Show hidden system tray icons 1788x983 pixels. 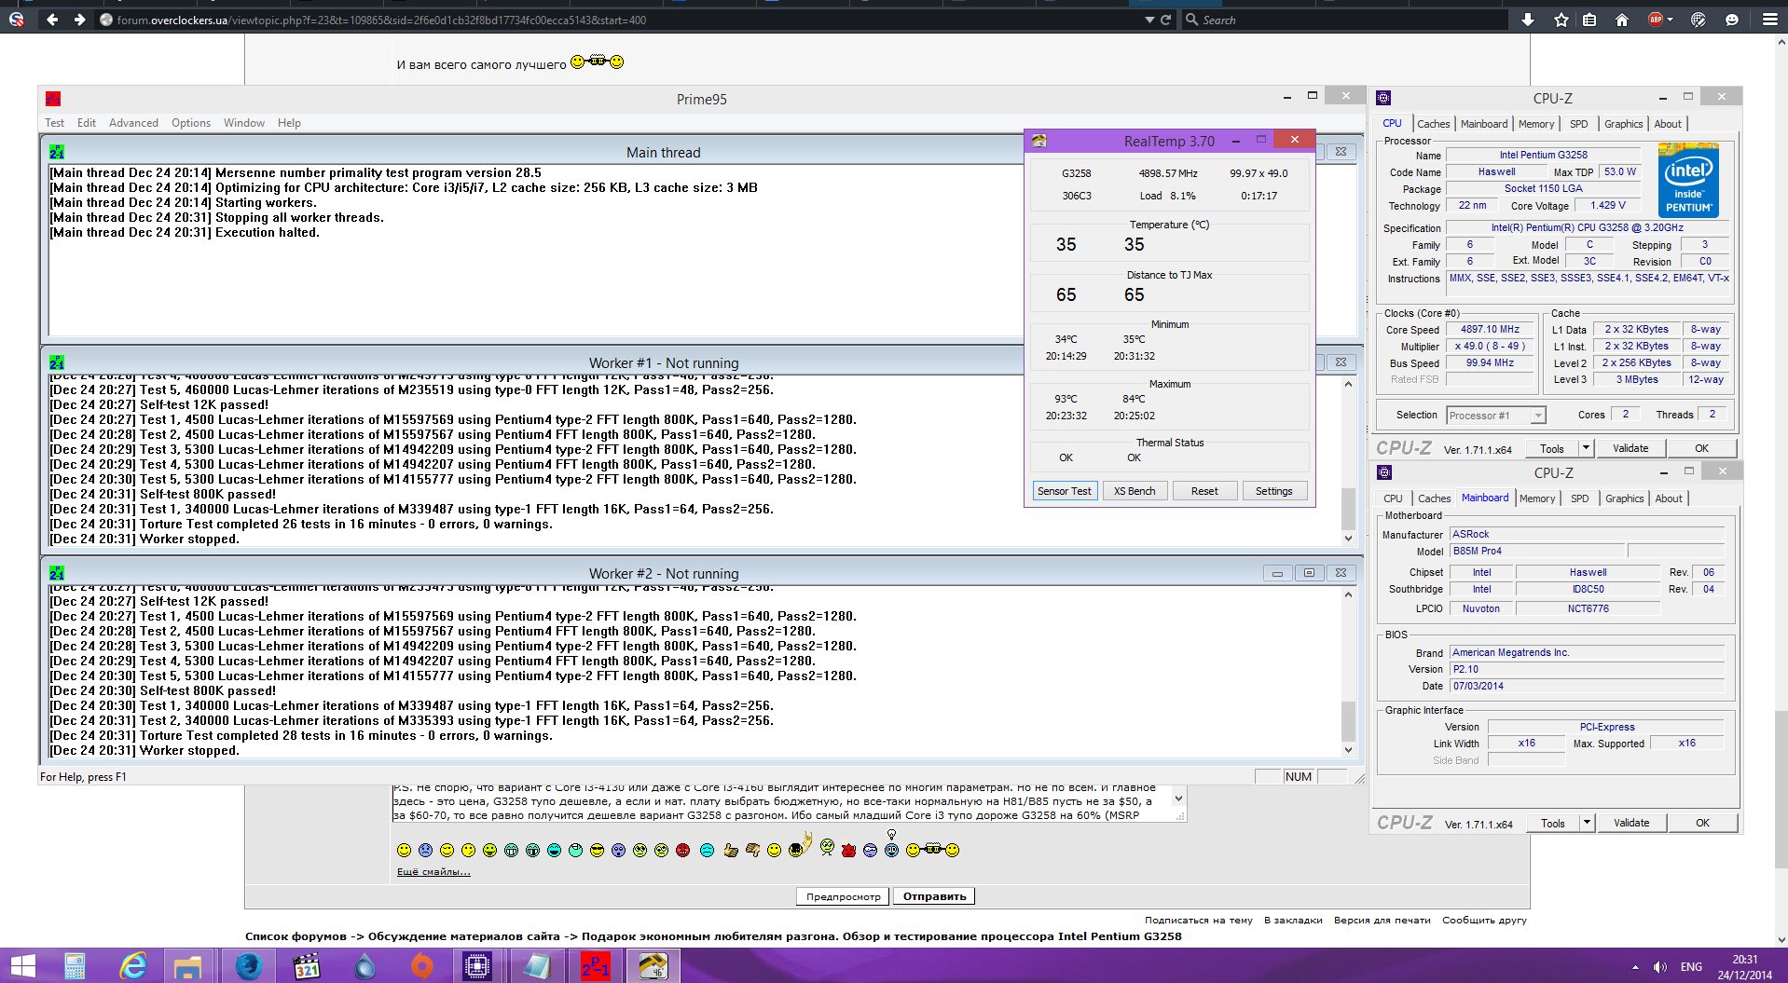(1635, 967)
